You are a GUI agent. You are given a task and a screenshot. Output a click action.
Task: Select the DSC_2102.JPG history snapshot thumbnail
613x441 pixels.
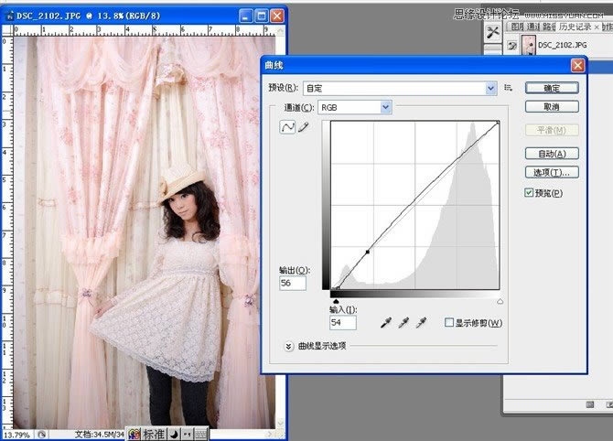pyautogui.click(x=528, y=46)
